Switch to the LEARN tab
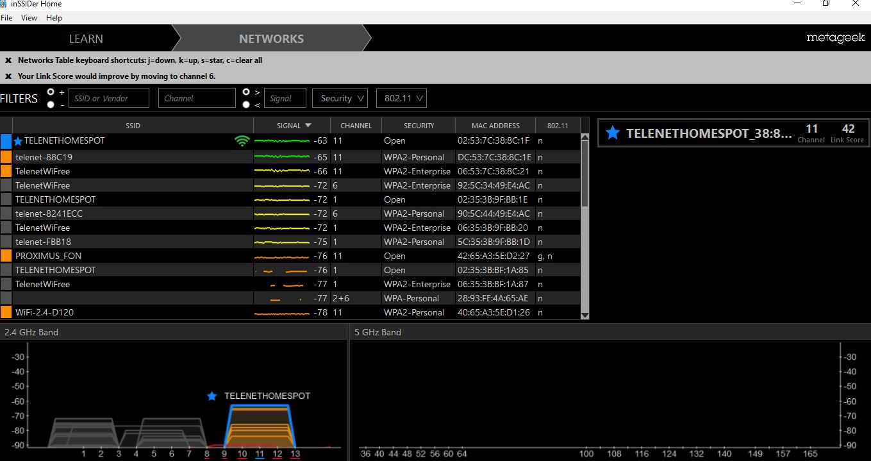The height and width of the screenshot is (461, 871). 86,38
